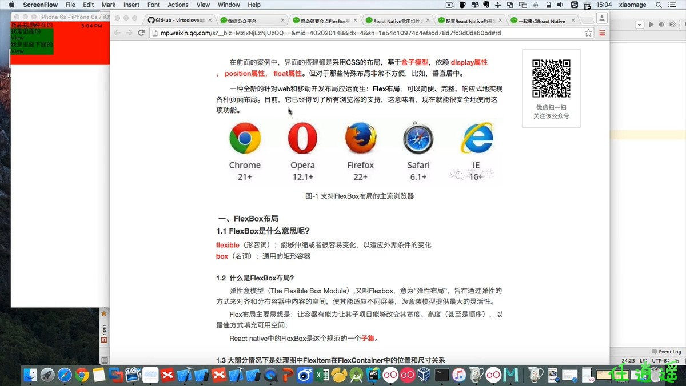Open the ScreenFlow menu
The height and width of the screenshot is (386, 686).
(x=40, y=5)
